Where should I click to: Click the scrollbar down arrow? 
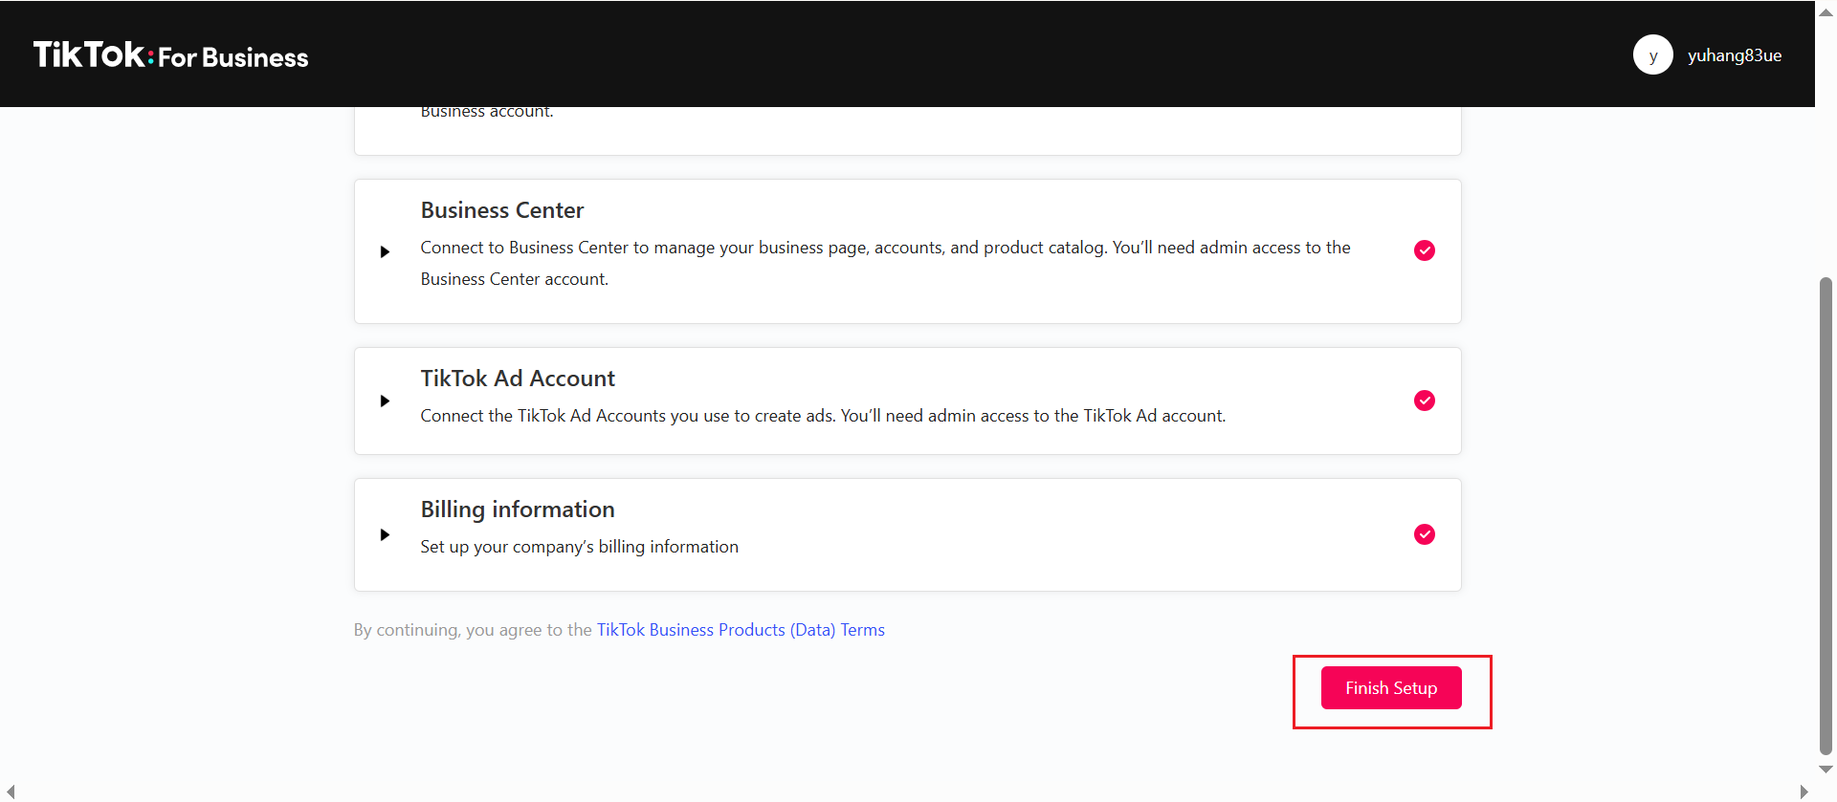(1826, 769)
